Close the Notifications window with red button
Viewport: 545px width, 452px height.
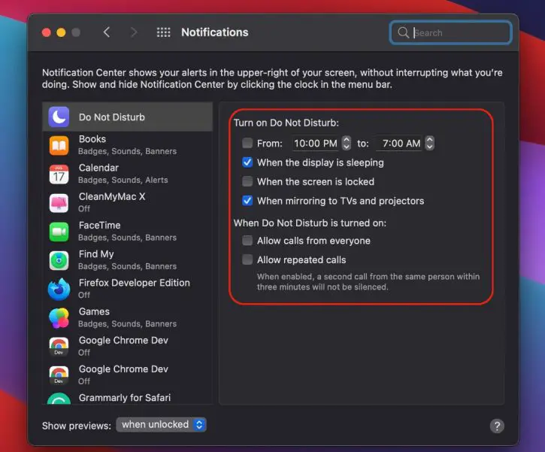(46, 32)
